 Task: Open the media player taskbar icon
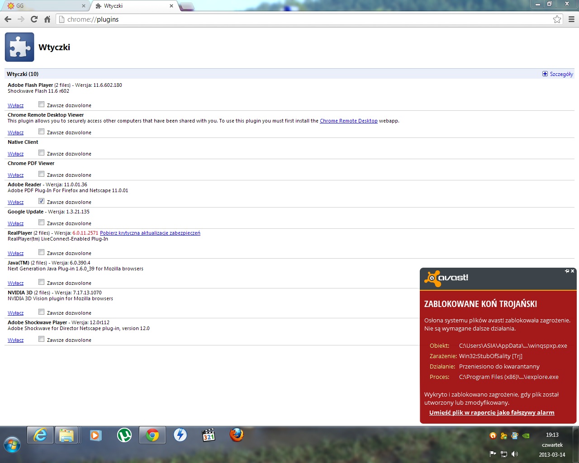pyautogui.click(x=95, y=435)
